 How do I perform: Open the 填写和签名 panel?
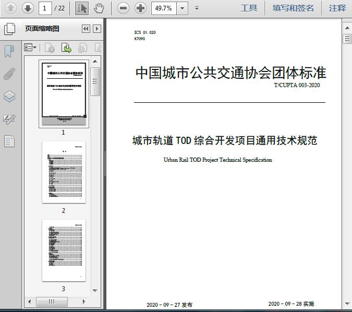pyautogui.click(x=293, y=8)
